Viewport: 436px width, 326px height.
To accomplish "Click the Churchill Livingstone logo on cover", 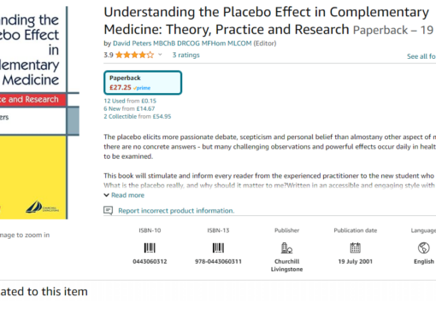I will click(42, 207).
